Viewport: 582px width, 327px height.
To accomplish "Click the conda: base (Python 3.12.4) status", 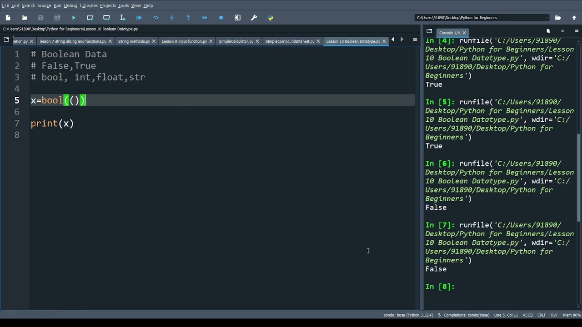I will (x=408, y=315).
